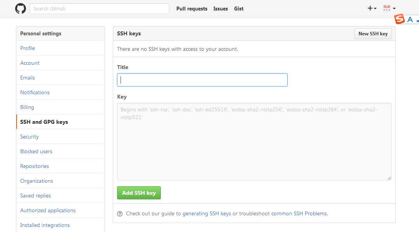The width and height of the screenshot is (419, 232).
Task: Click the Sogou language A indicator
Action: coord(410,19)
